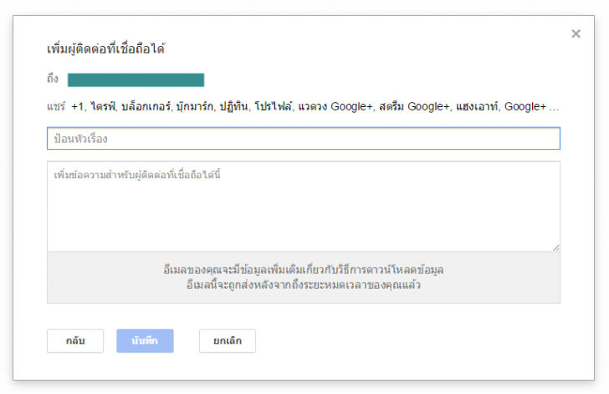Viewport: 609px width, 394px height.
Task: Click the notice line อีเมลของคุณจะมีข้อมูลเพิ่มเติม
Action: [x=304, y=269]
